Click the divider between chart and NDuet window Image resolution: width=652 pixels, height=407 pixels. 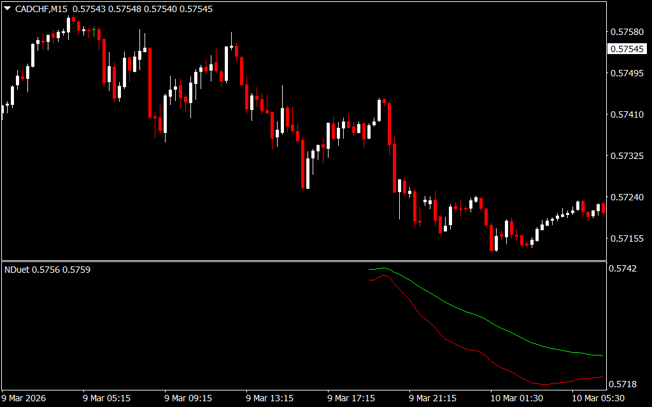pos(303,261)
